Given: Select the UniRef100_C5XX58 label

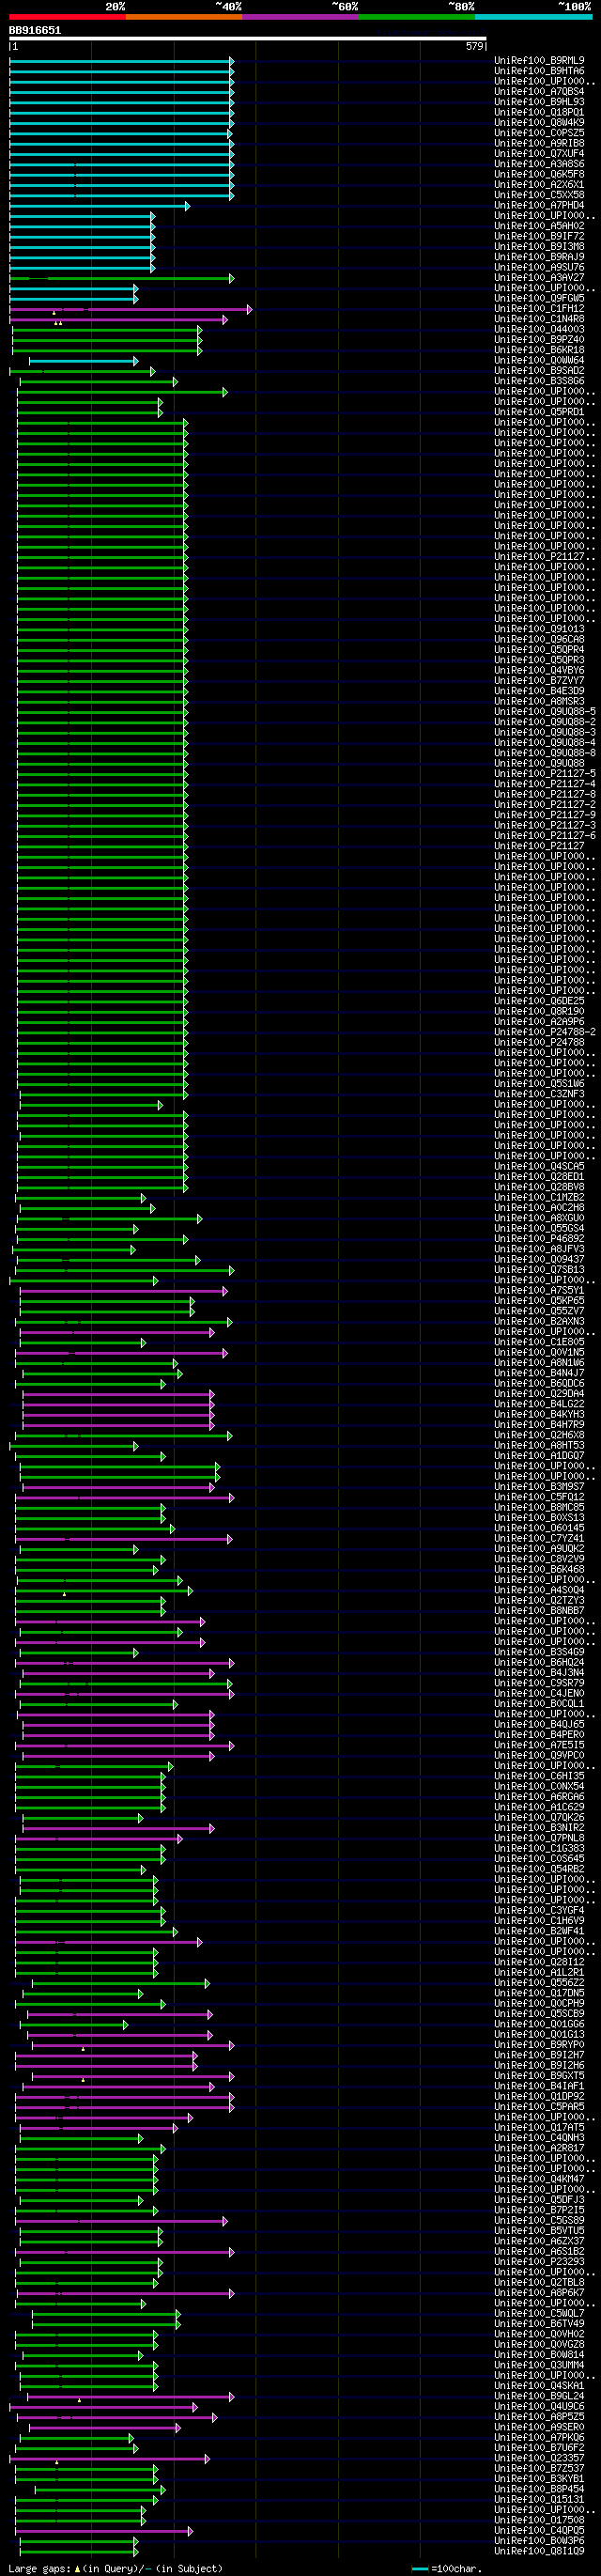Looking at the screenshot, I should tap(539, 195).
